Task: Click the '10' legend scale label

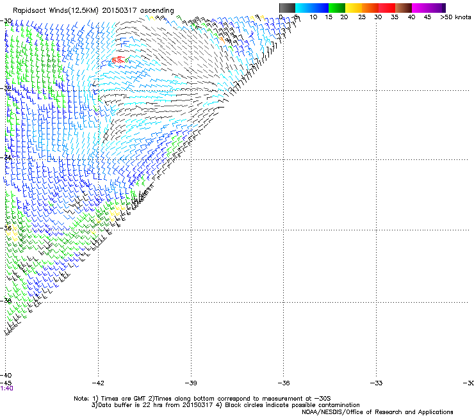Action: click(313, 17)
